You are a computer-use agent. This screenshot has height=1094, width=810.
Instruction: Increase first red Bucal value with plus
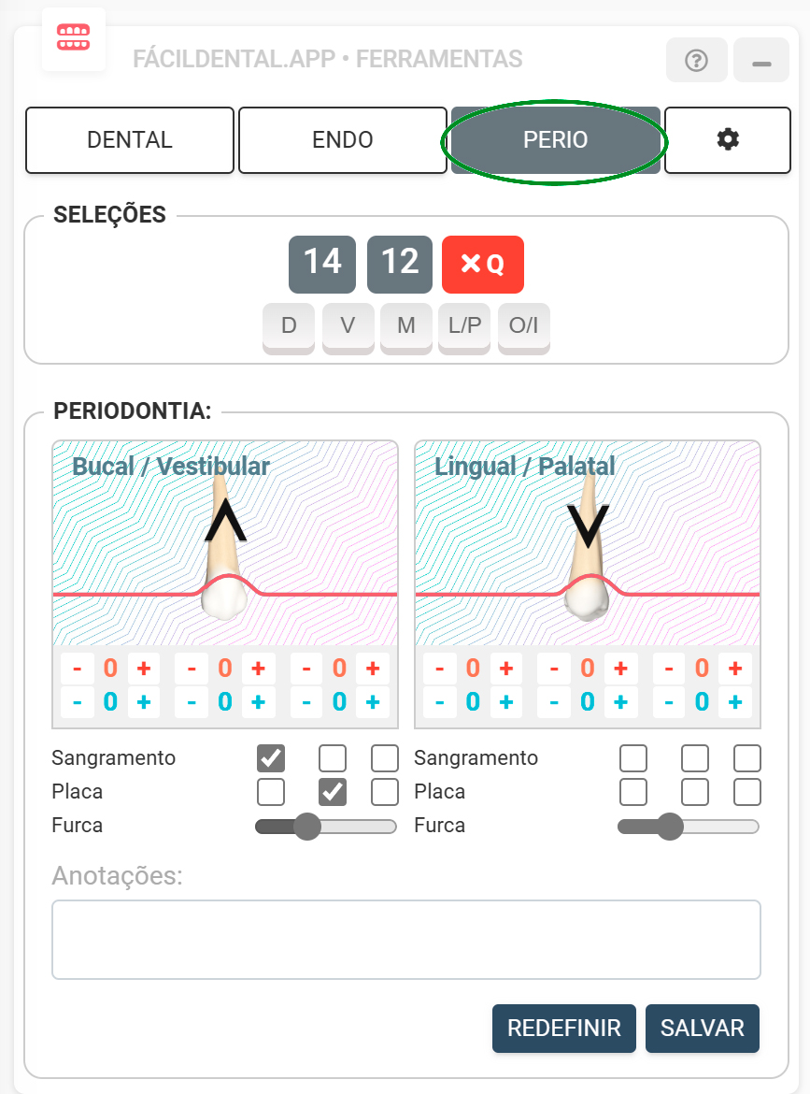point(144,669)
